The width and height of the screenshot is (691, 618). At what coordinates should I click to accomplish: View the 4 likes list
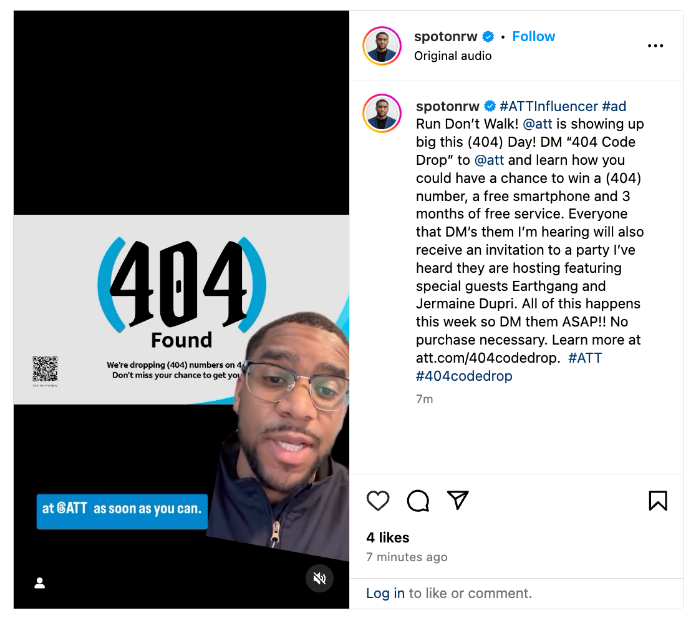click(x=387, y=537)
